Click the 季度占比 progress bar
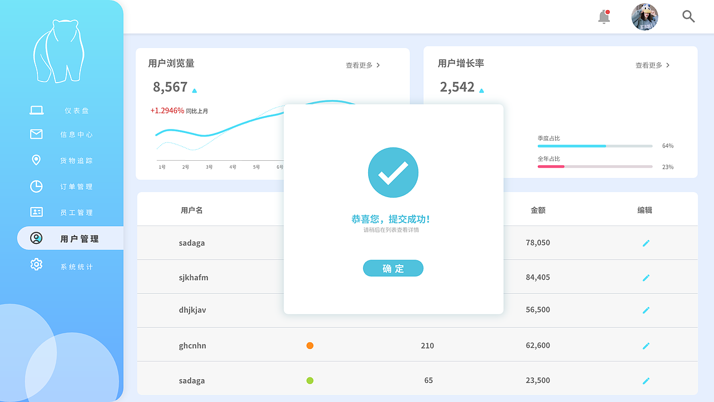Image resolution: width=714 pixels, height=402 pixels. coord(595,146)
